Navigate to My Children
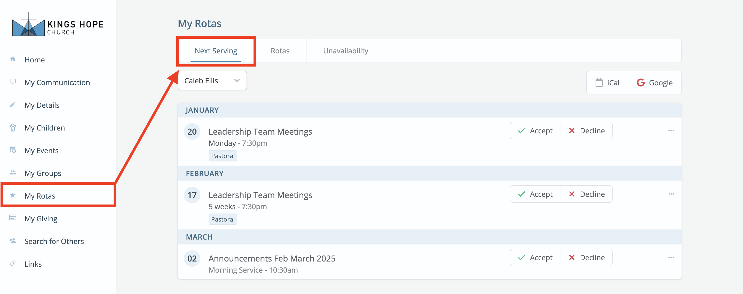The image size is (743, 294). click(x=45, y=128)
